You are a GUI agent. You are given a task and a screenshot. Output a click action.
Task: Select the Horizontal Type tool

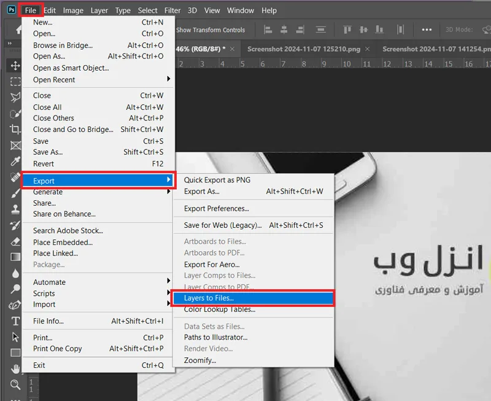tap(15, 321)
